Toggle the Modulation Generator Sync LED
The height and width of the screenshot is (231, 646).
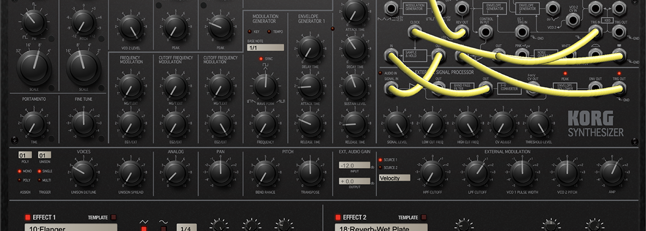pos(261,58)
